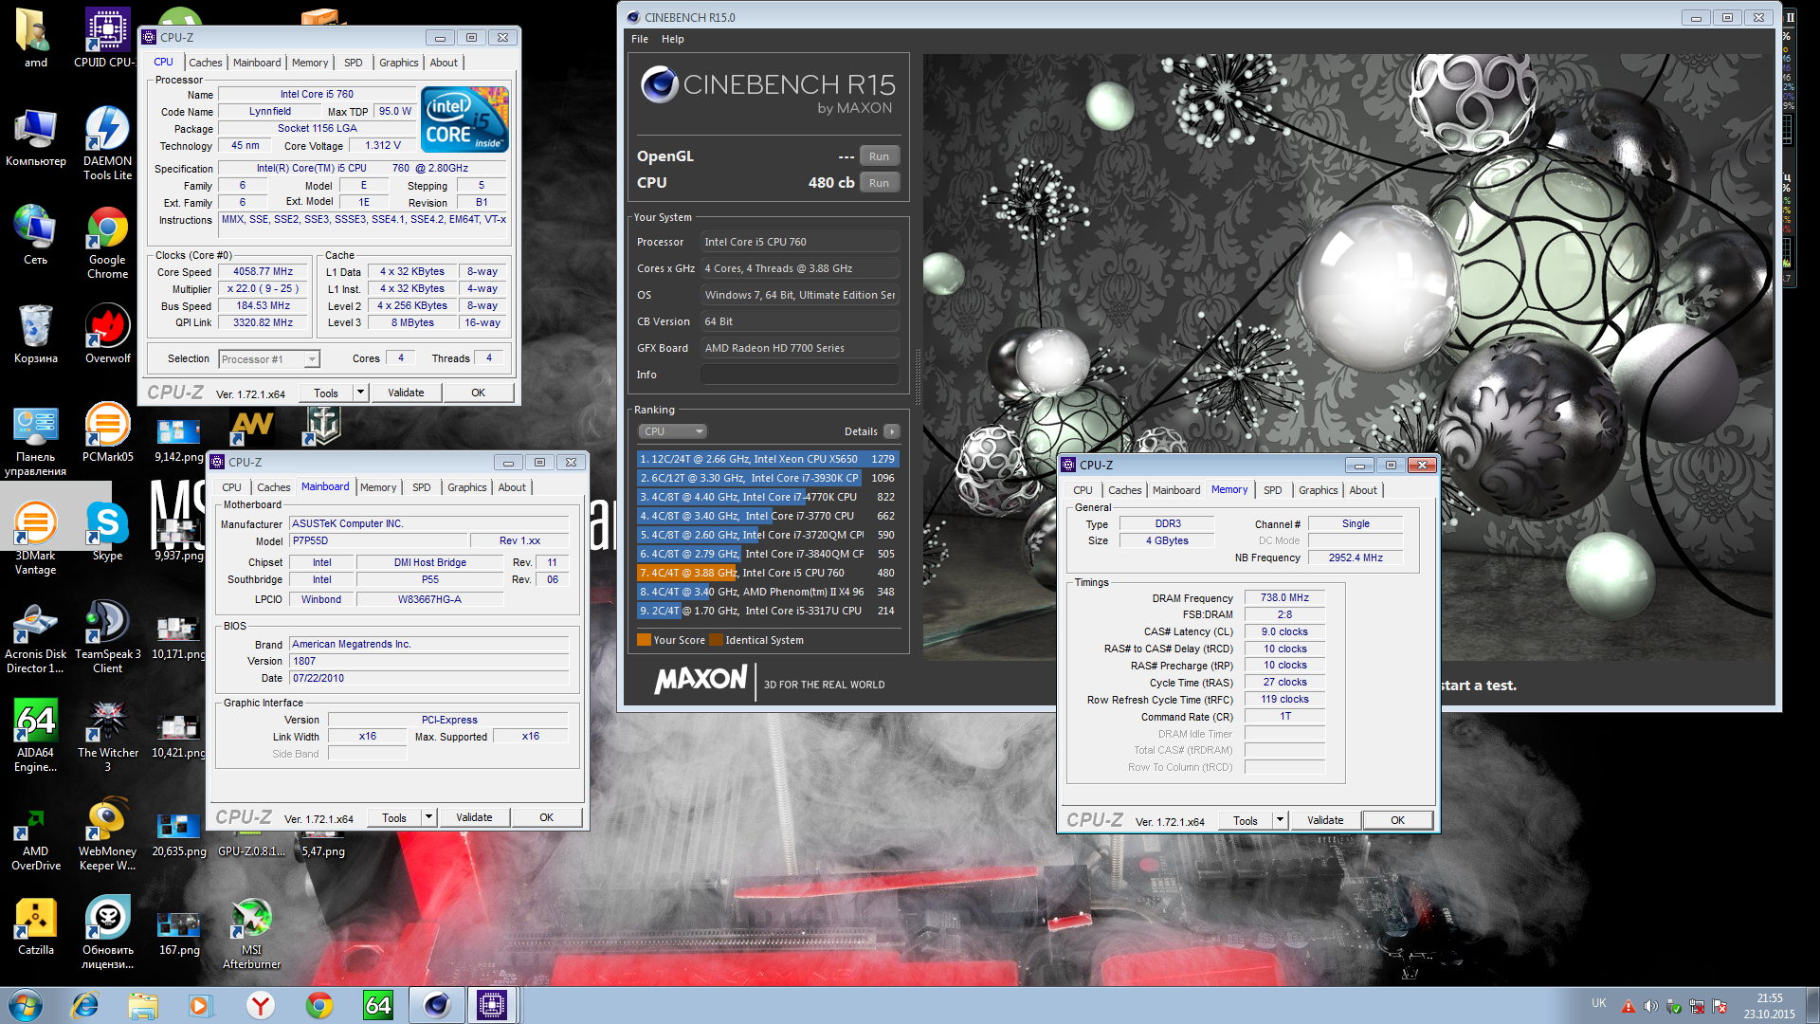The width and height of the screenshot is (1820, 1024).
Task: Click the UK language indicator in tray
Action: (1599, 1003)
